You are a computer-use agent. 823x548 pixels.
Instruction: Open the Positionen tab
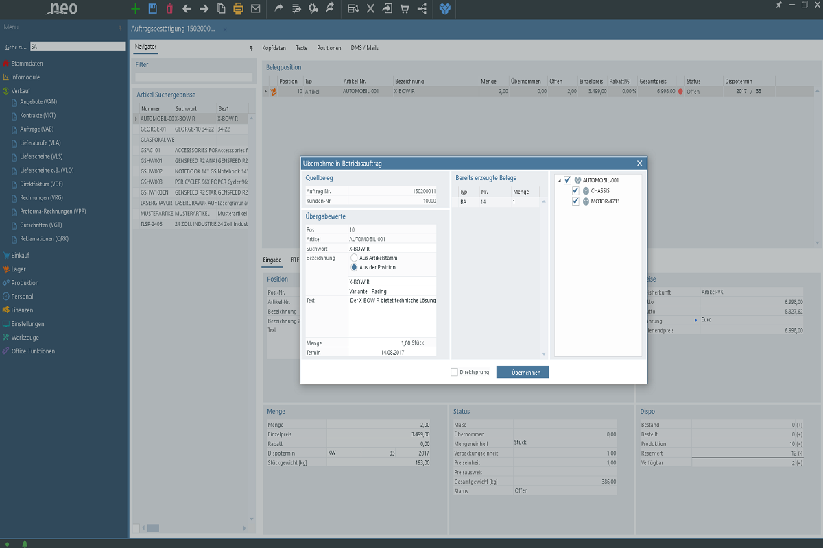point(329,48)
